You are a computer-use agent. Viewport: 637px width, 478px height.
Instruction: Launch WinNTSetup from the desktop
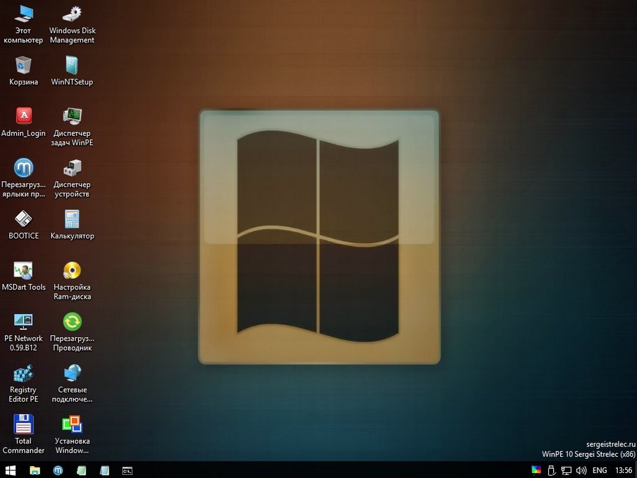72,71
